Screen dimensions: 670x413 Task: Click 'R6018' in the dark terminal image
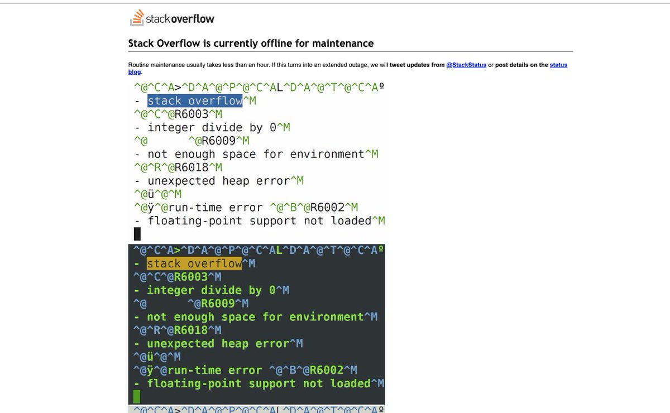click(191, 330)
